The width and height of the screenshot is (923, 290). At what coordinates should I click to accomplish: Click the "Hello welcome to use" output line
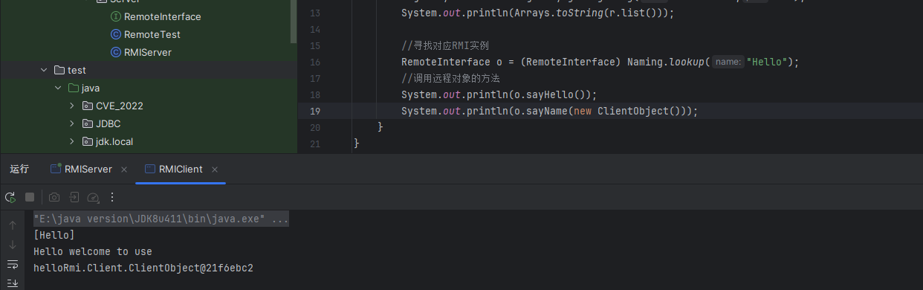pyautogui.click(x=93, y=251)
